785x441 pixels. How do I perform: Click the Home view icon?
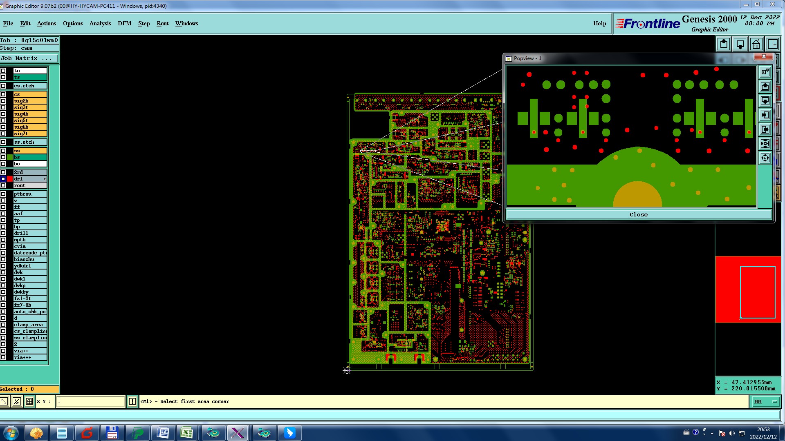(756, 44)
